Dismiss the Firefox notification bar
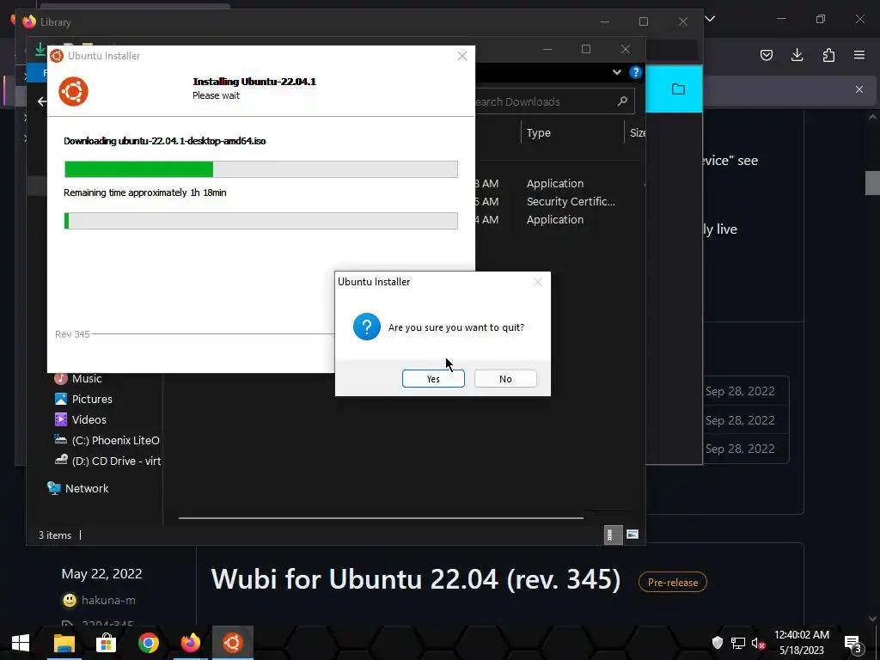 859,89
